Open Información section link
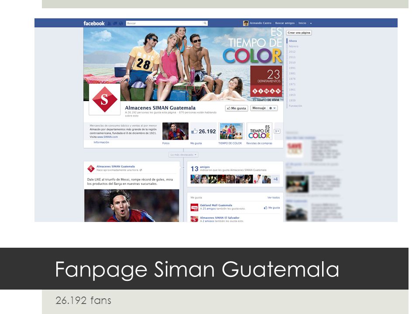Viewport: 419px width, 314px height. (x=101, y=142)
